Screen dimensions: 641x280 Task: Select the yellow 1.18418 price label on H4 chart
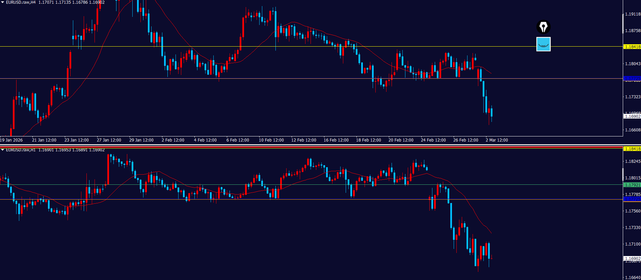tap(632, 47)
